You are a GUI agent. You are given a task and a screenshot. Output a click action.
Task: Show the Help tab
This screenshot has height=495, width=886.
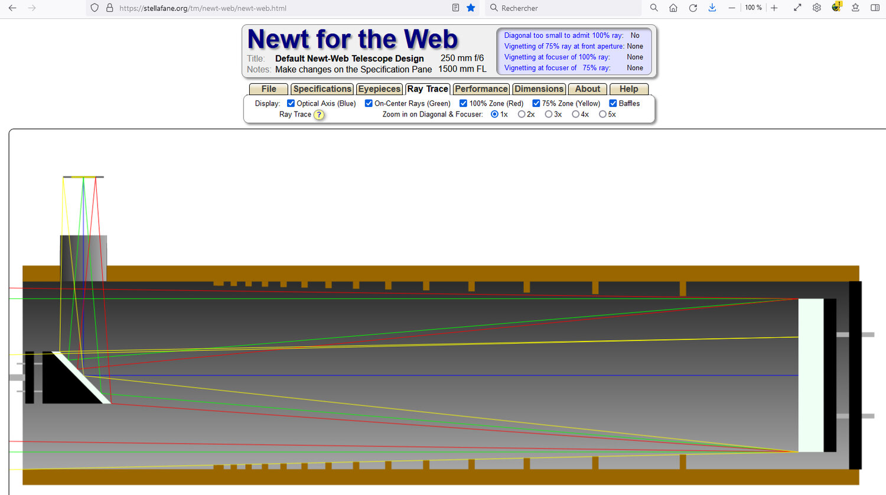[x=629, y=89]
